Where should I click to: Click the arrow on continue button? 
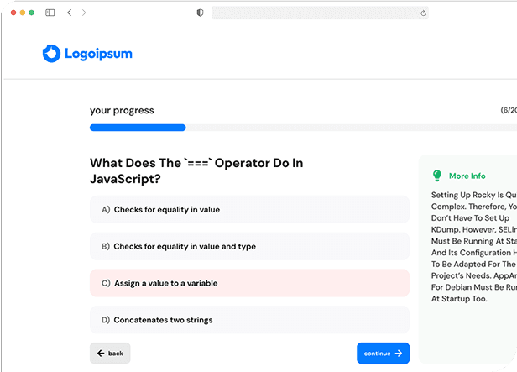coord(399,354)
